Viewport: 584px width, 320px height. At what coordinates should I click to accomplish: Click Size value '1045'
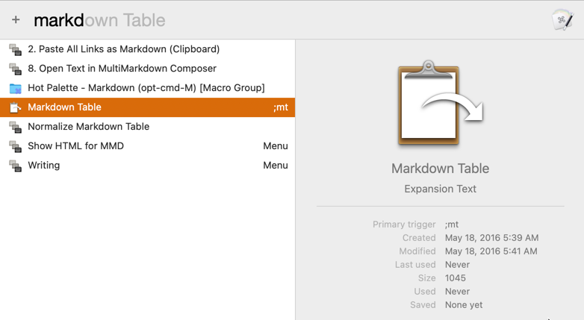455,278
